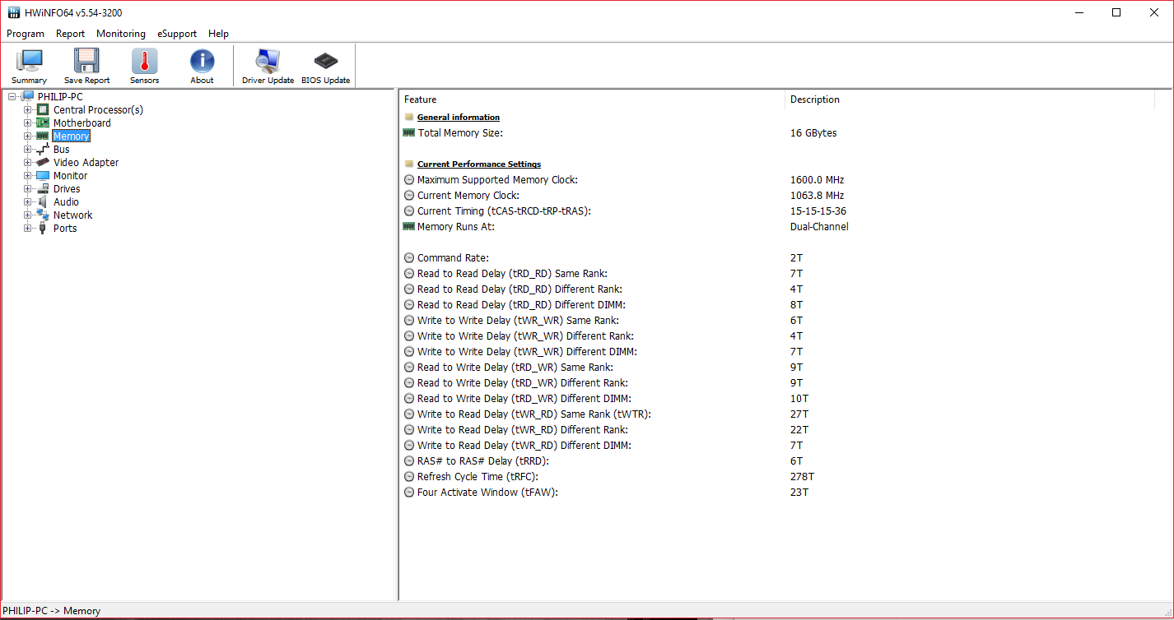Select the Video Adapter label in tree
Screen dimensions: 1174x620
click(86, 162)
